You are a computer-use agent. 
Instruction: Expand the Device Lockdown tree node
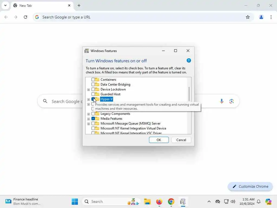click(x=88, y=90)
